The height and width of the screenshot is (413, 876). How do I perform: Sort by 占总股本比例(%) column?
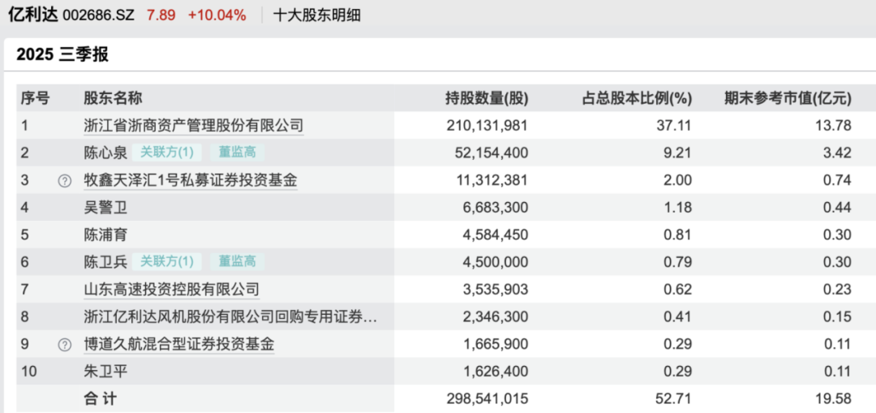(637, 98)
